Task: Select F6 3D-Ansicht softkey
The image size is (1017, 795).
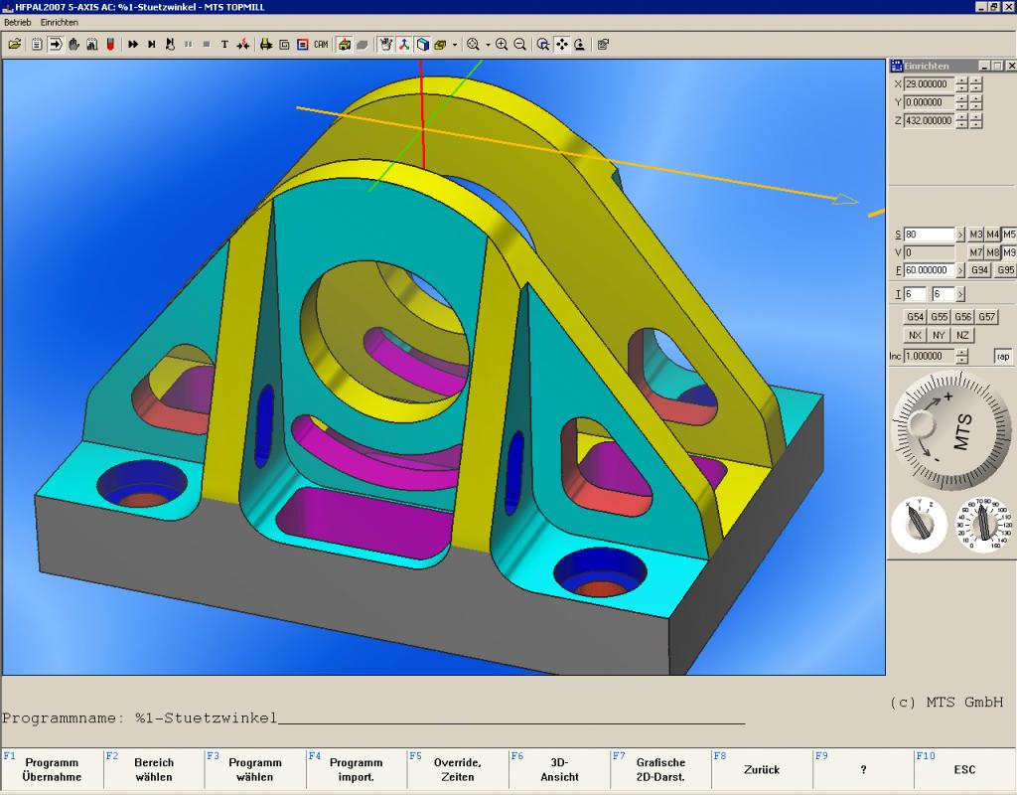Action: 559,770
